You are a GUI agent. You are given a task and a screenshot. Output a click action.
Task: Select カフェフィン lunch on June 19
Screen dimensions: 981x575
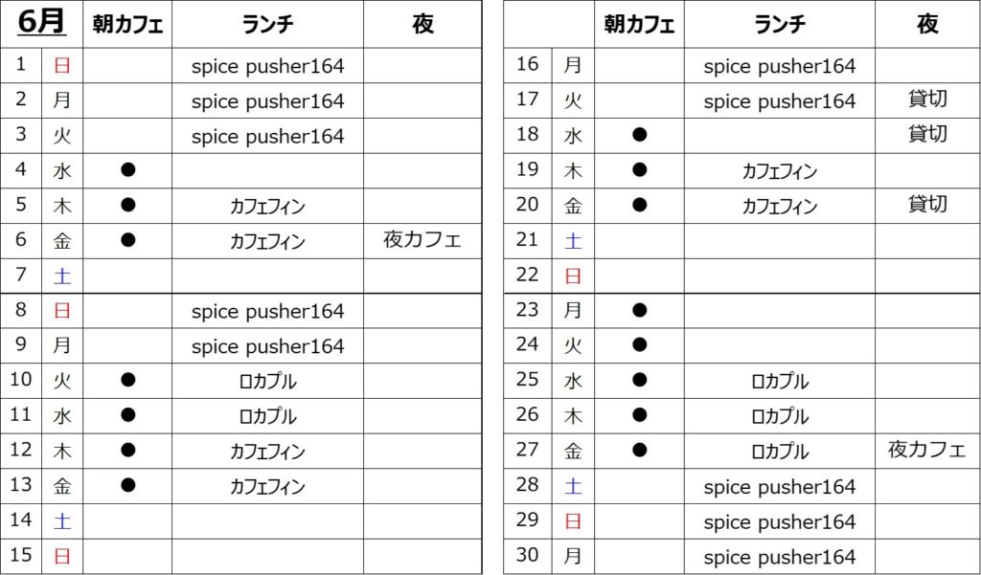coord(780,170)
